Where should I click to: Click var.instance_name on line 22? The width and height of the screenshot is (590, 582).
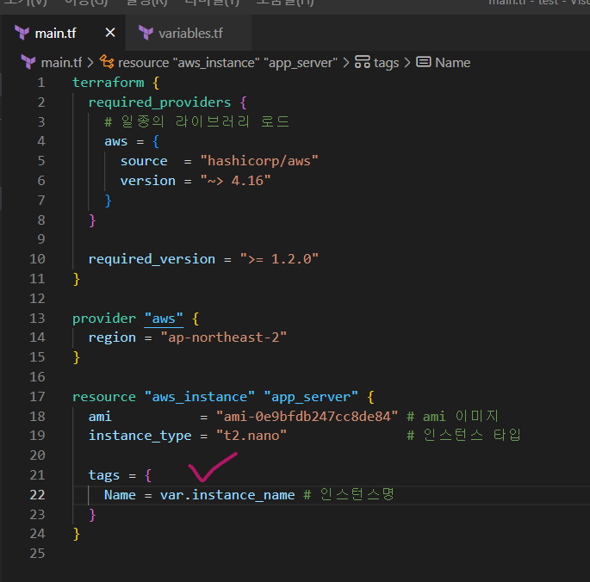(227, 494)
